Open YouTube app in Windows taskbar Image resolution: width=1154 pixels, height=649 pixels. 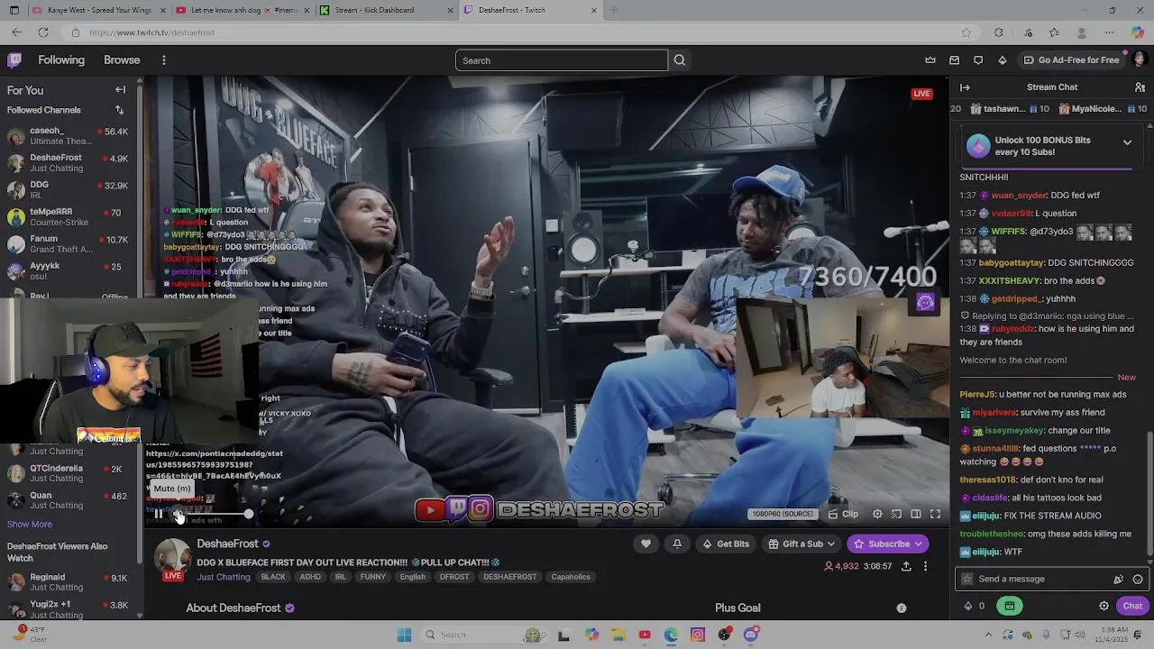click(x=645, y=635)
